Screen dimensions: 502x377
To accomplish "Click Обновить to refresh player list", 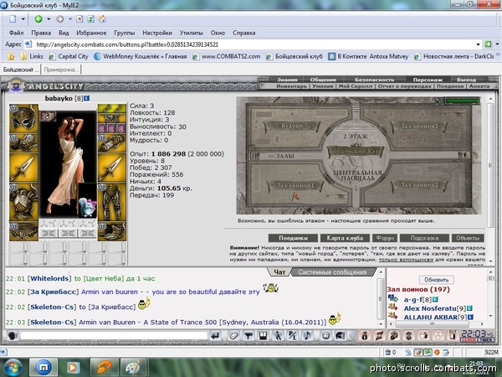I will pyautogui.click(x=437, y=280).
